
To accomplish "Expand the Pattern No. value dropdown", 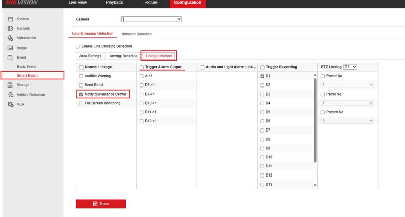I will (x=347, y=121).
